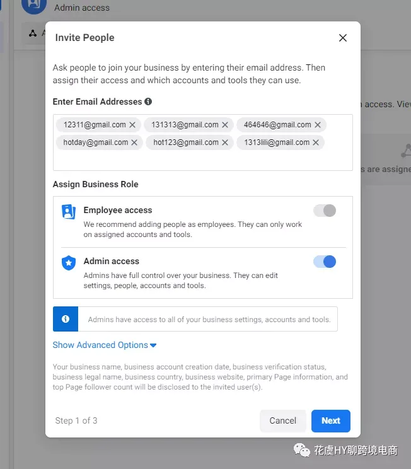Click empty area of email address field
This screenshot has width=411, height=469.
pos(203,159)
